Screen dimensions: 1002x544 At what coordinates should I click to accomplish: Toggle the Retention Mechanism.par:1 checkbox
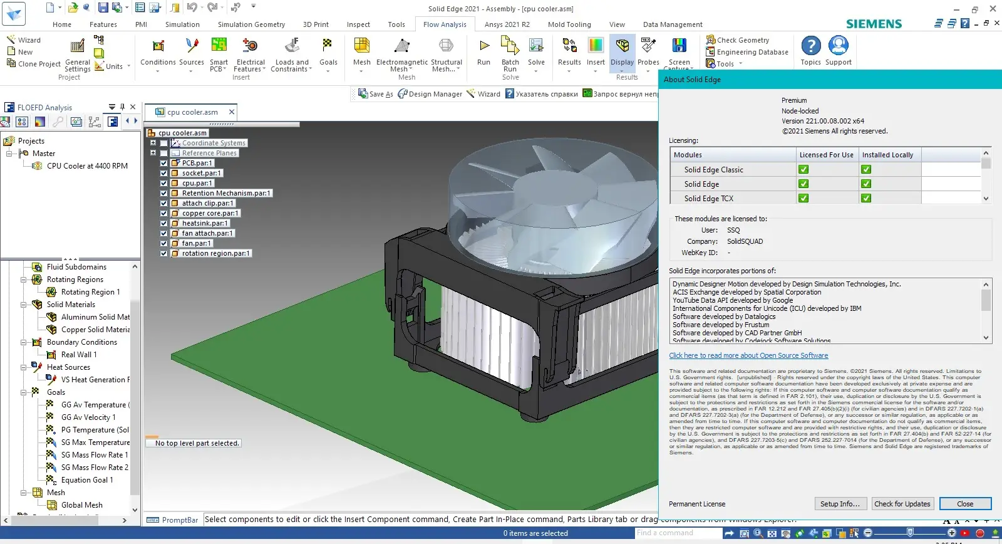(x=164, y=193)
